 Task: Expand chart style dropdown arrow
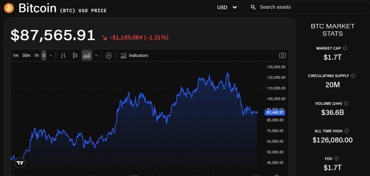96,55
